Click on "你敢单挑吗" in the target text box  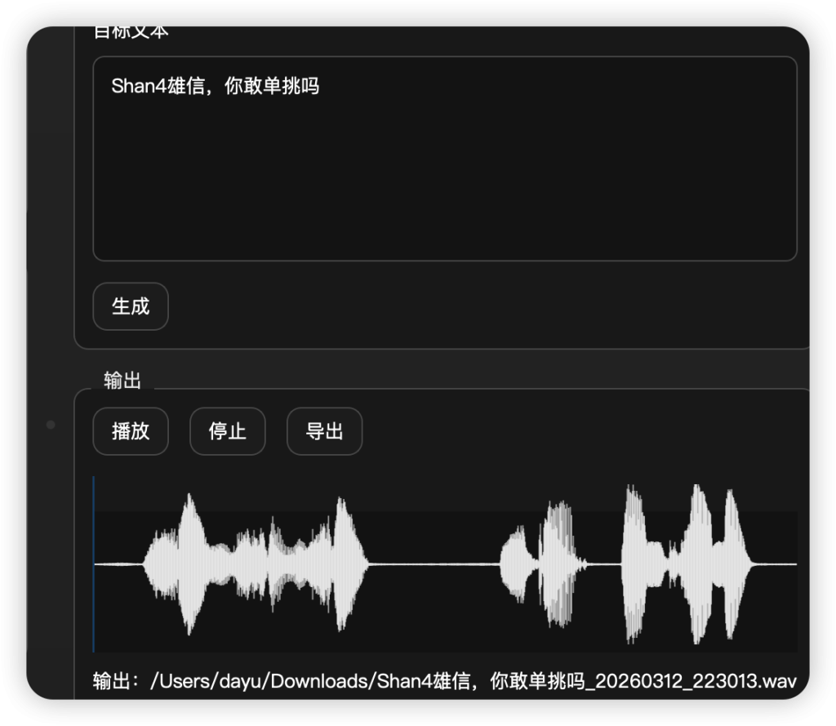click(271, 87)
